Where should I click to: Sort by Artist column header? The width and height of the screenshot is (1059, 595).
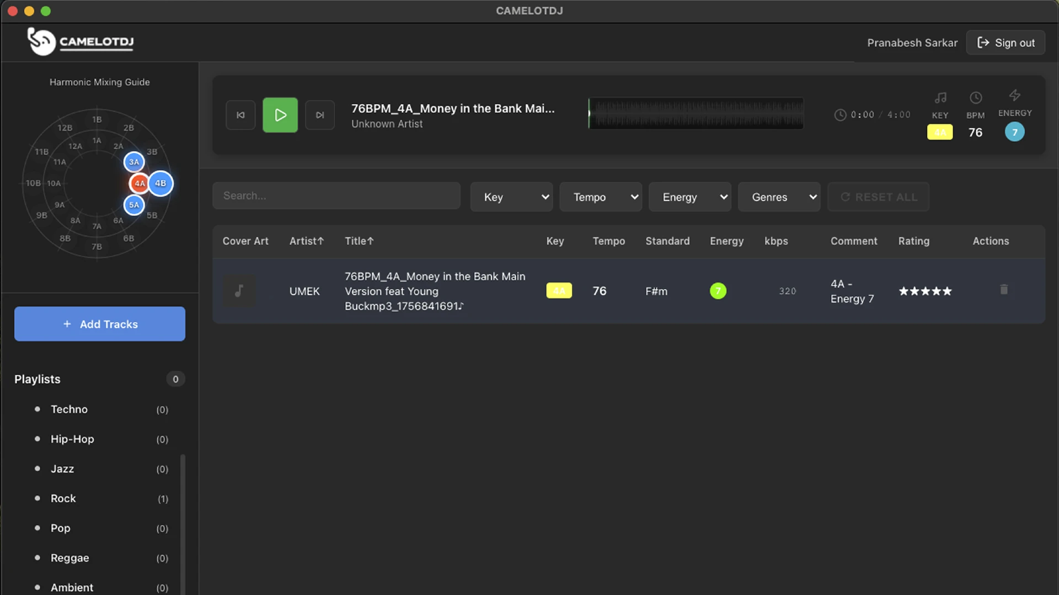coord(307,241)
